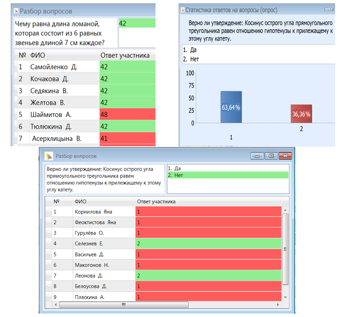This screenshot has width=343, height=317.
Task: Select row Белоусова Д.
Action: [x=163, y=286]
